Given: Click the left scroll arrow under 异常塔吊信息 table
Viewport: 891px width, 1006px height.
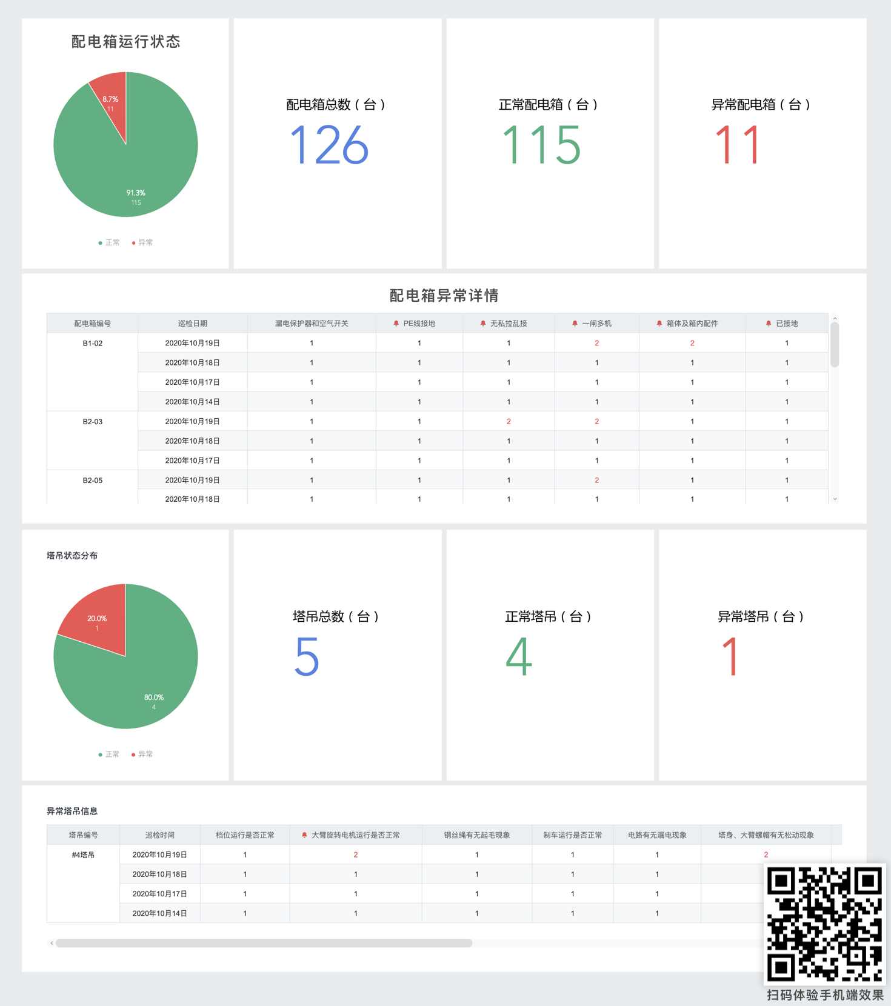Looking at the screenshot, I should click(x=52, y=943).
